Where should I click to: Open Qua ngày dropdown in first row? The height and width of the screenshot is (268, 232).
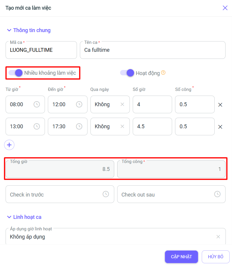(x=106, y=104)
